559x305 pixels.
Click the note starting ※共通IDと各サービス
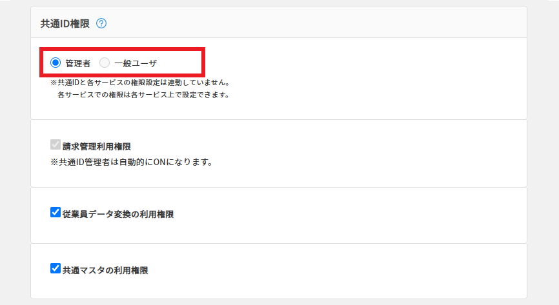(140, 83)
